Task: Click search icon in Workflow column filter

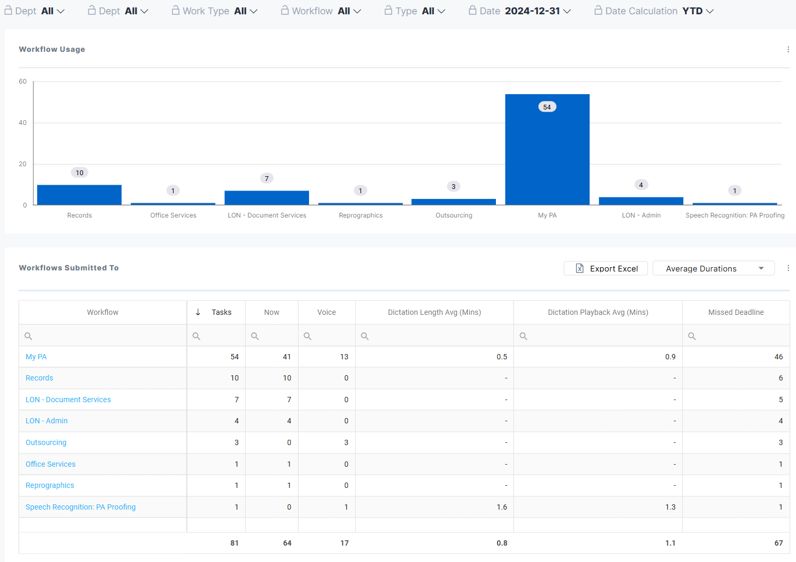Action: pos(29,336)
